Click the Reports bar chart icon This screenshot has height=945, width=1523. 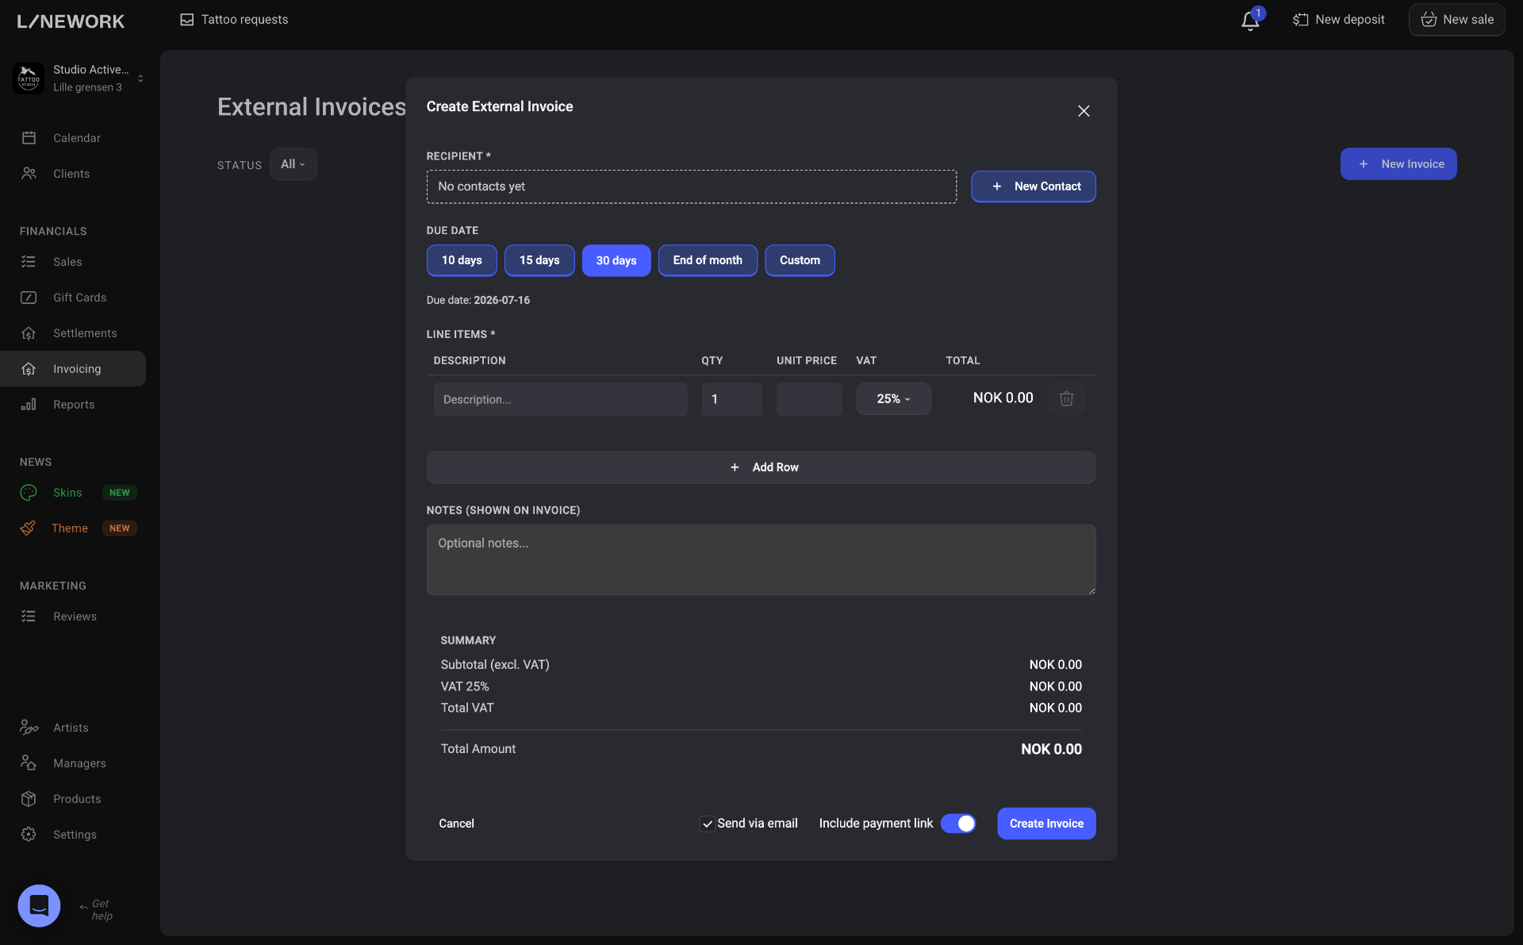[29, 405]
